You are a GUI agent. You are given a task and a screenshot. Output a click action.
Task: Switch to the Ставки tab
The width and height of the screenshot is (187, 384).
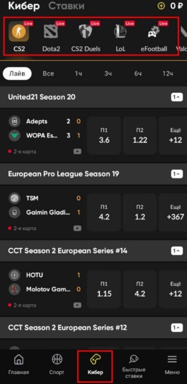[x=66, y=6]
